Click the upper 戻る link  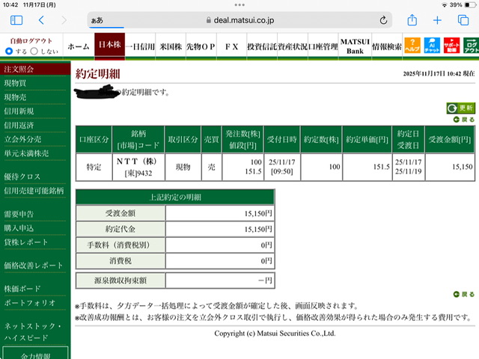coord(464,120)
